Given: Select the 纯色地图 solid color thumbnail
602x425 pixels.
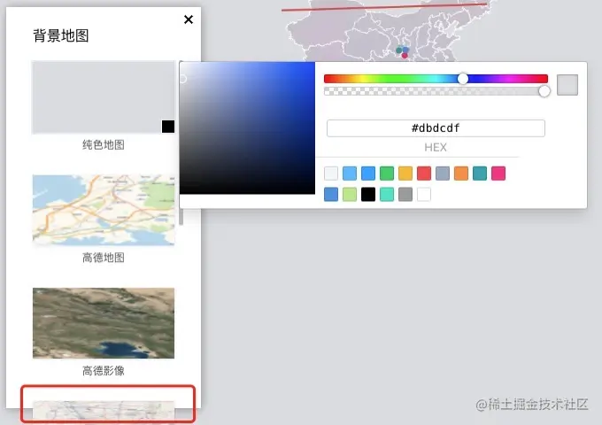Looking at the screenshot, I should [104, 97].
